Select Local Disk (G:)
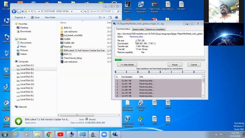The height and width of the screenshot is (138, 245). (x=27, y=80)
